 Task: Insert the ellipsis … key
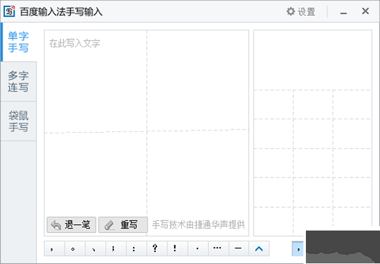pyautogui.click(x=218, y=249)
